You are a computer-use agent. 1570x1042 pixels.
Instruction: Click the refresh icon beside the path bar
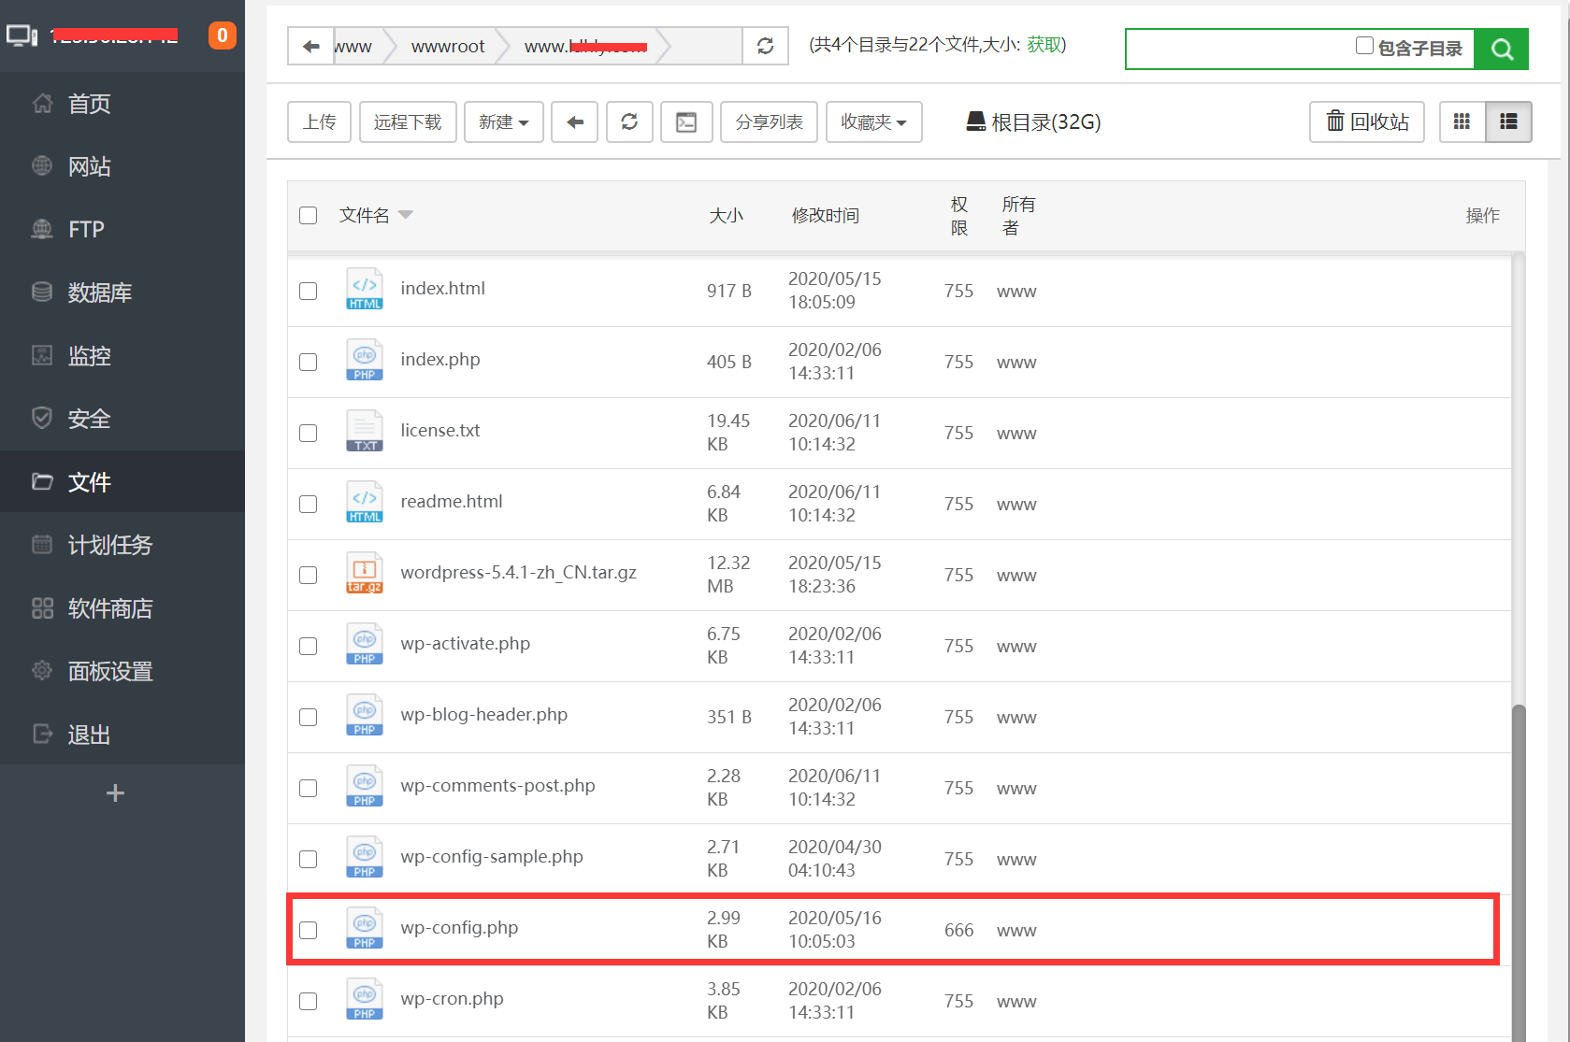pos(765,46)
